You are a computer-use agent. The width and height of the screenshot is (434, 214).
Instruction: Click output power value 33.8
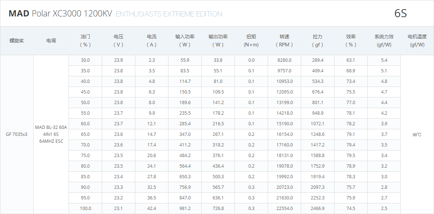pyautogui.click(x=218, y=60)
